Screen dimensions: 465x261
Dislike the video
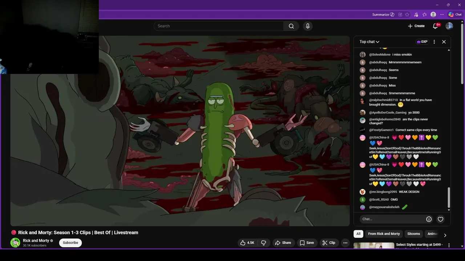pos(264,243)
